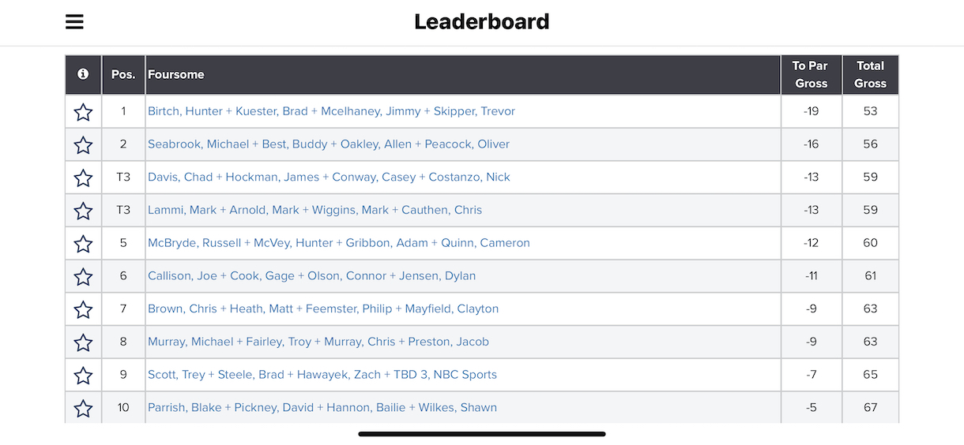Click the info icon in table header
964x445 pixels.
point(83,74)
